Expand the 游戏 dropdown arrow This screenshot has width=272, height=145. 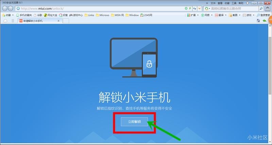(x=254, y=15)
